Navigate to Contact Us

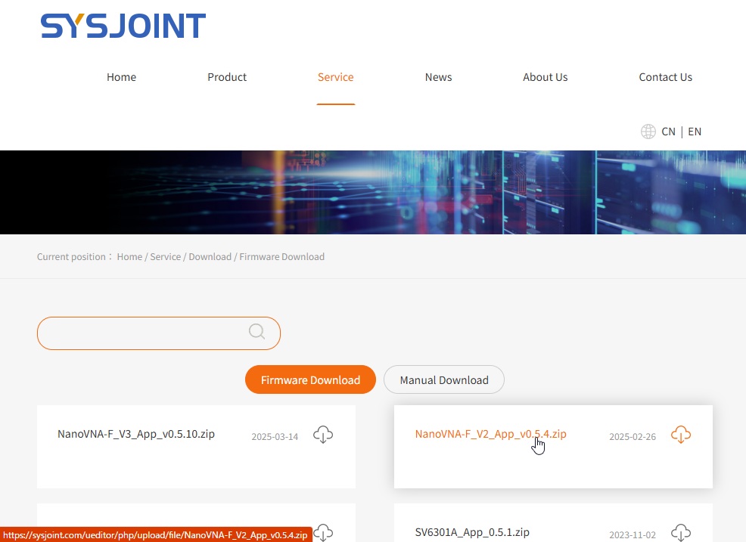coord(665,77)
